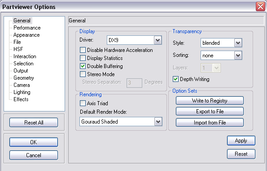Click the Reset All button
The image size is (267, 171).
click(34, 123)
